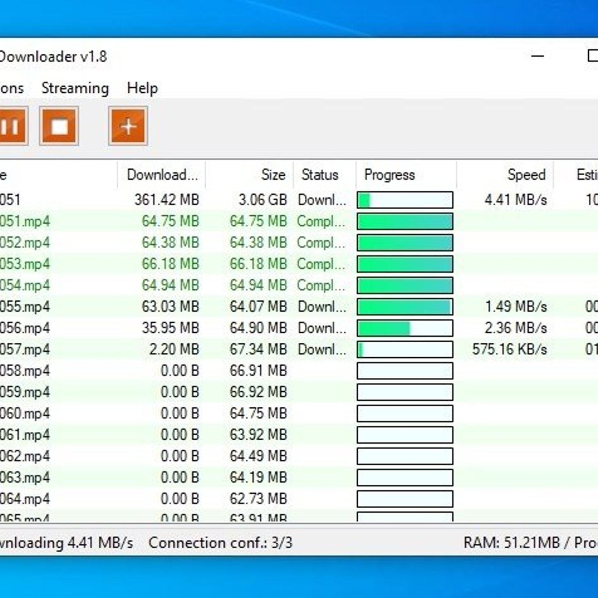The width and height of the screenshot is (598, 598).
Task: Select the 057.mp4 row at 575.16 KB/s
Action: tap(25, 349)
